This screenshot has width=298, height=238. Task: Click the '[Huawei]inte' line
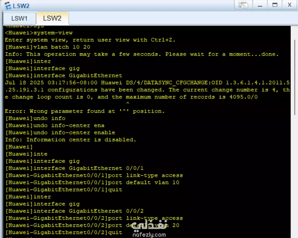click(26, 154)
